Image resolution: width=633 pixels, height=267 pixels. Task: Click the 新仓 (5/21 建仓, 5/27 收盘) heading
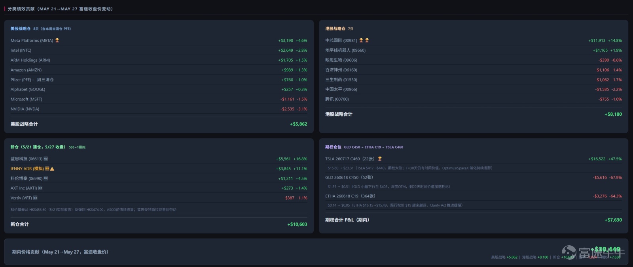point(38,147)
